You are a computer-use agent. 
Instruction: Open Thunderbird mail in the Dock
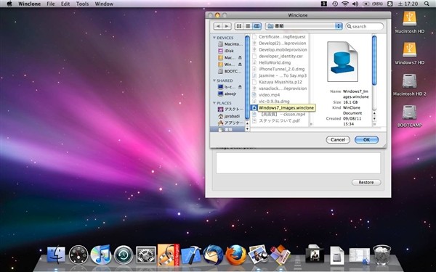[213, 255]
